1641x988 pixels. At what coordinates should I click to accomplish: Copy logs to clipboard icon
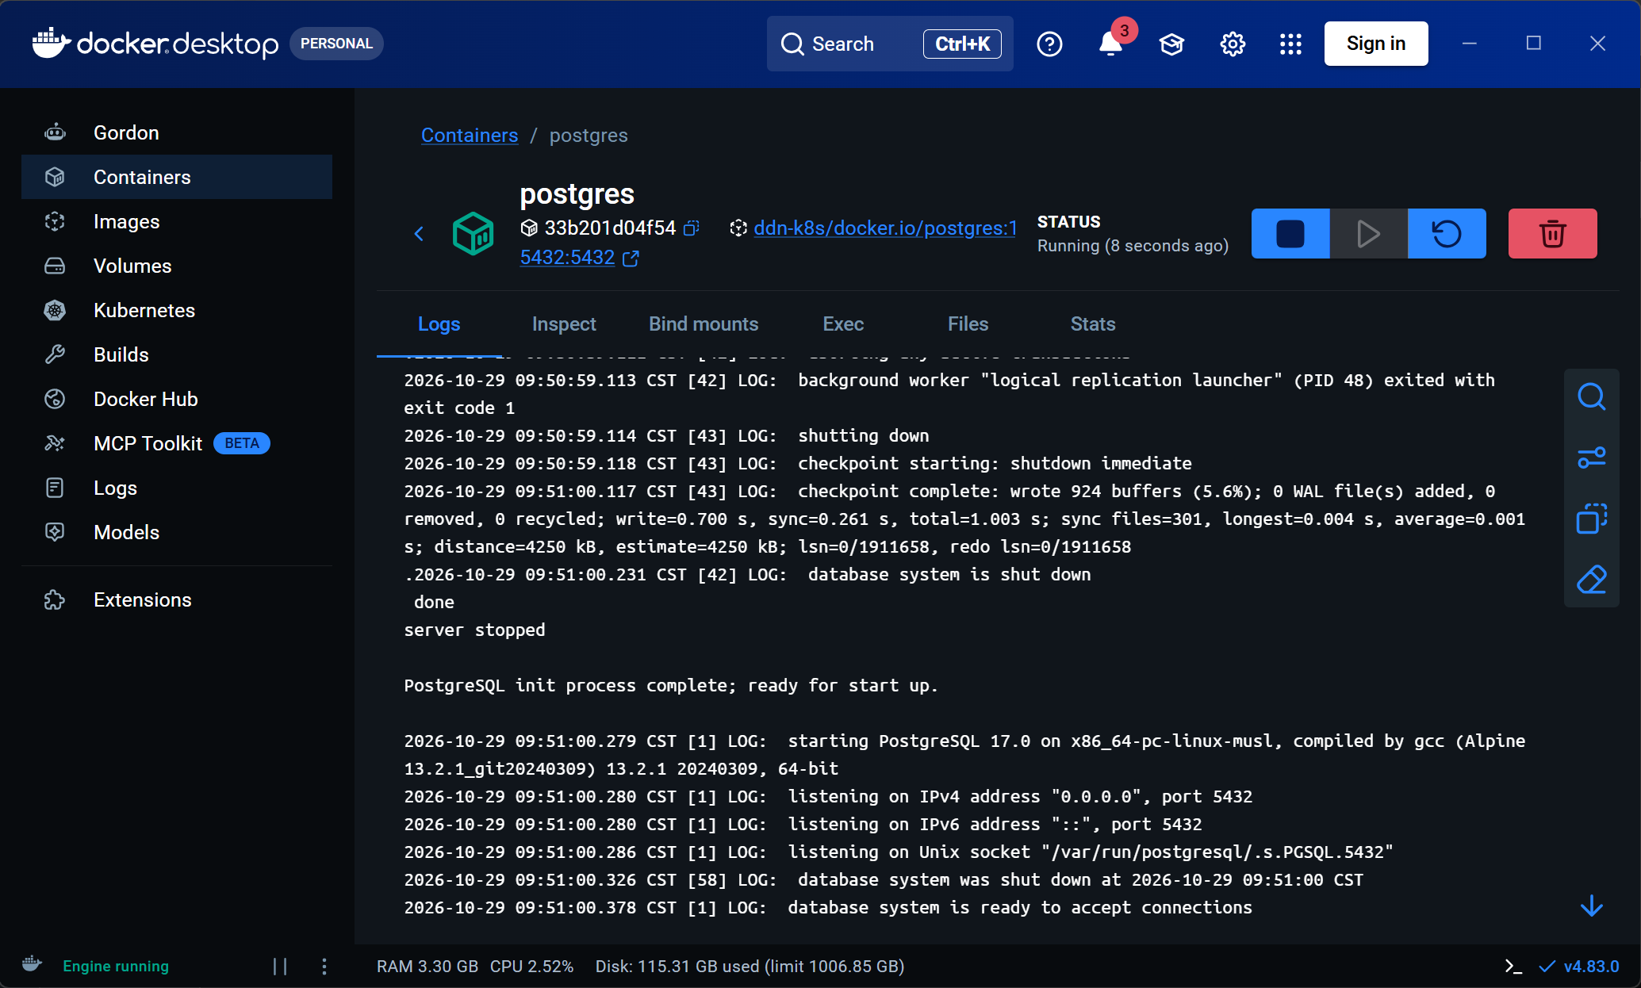(1591, 519)
